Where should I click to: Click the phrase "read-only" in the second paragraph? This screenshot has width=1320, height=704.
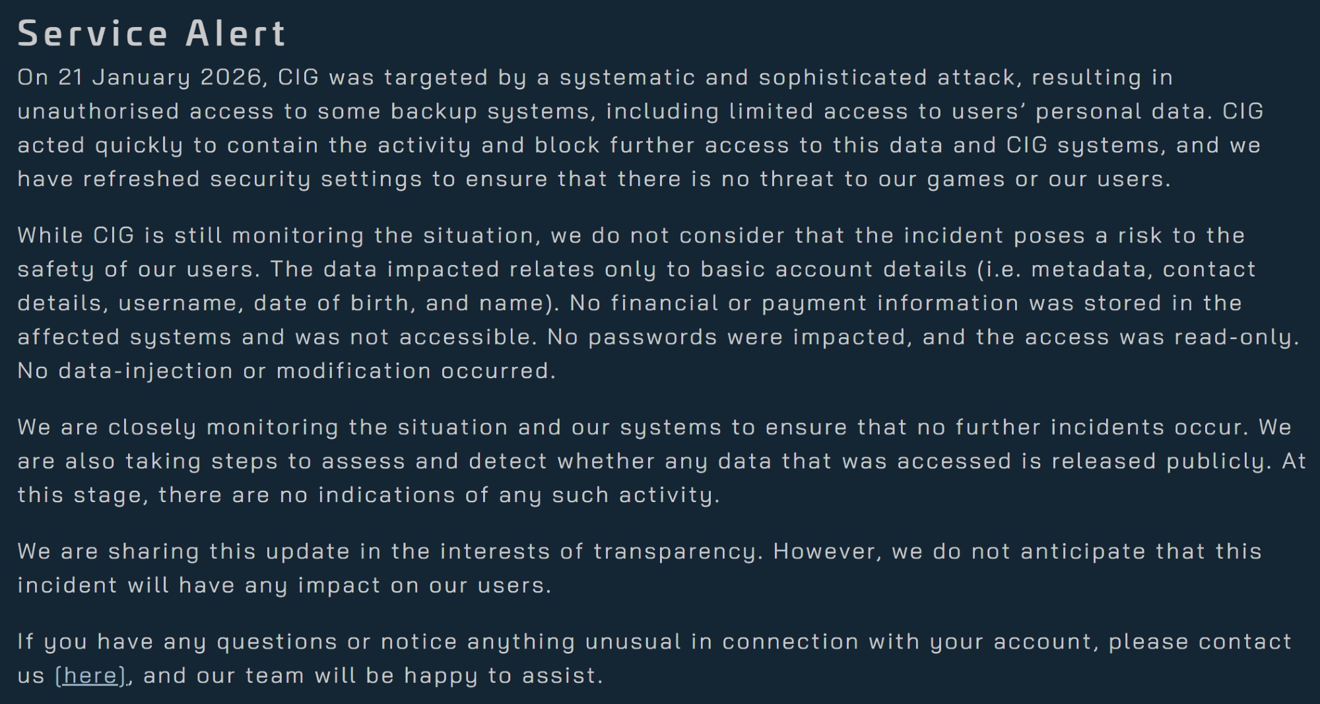[1233, 337]
